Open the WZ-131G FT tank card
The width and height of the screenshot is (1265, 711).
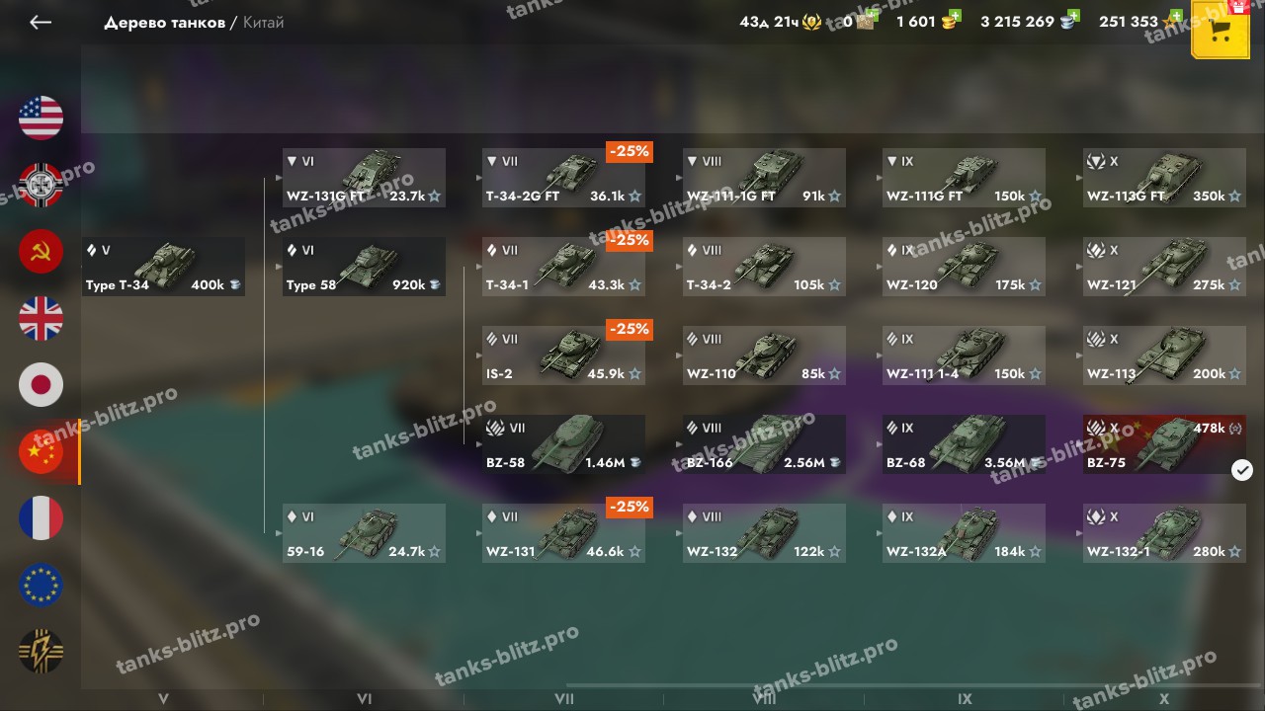click(x=364, y=178)
